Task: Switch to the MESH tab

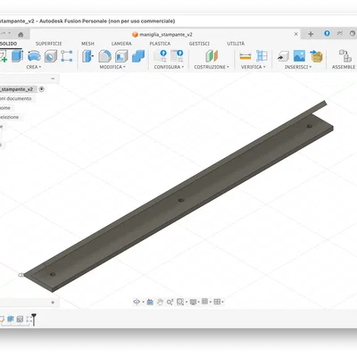Action: coord(87,44)
